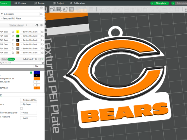Select the greyed Cut tool icon
This screenshot has height=140, width=187.
coord(127,9)
